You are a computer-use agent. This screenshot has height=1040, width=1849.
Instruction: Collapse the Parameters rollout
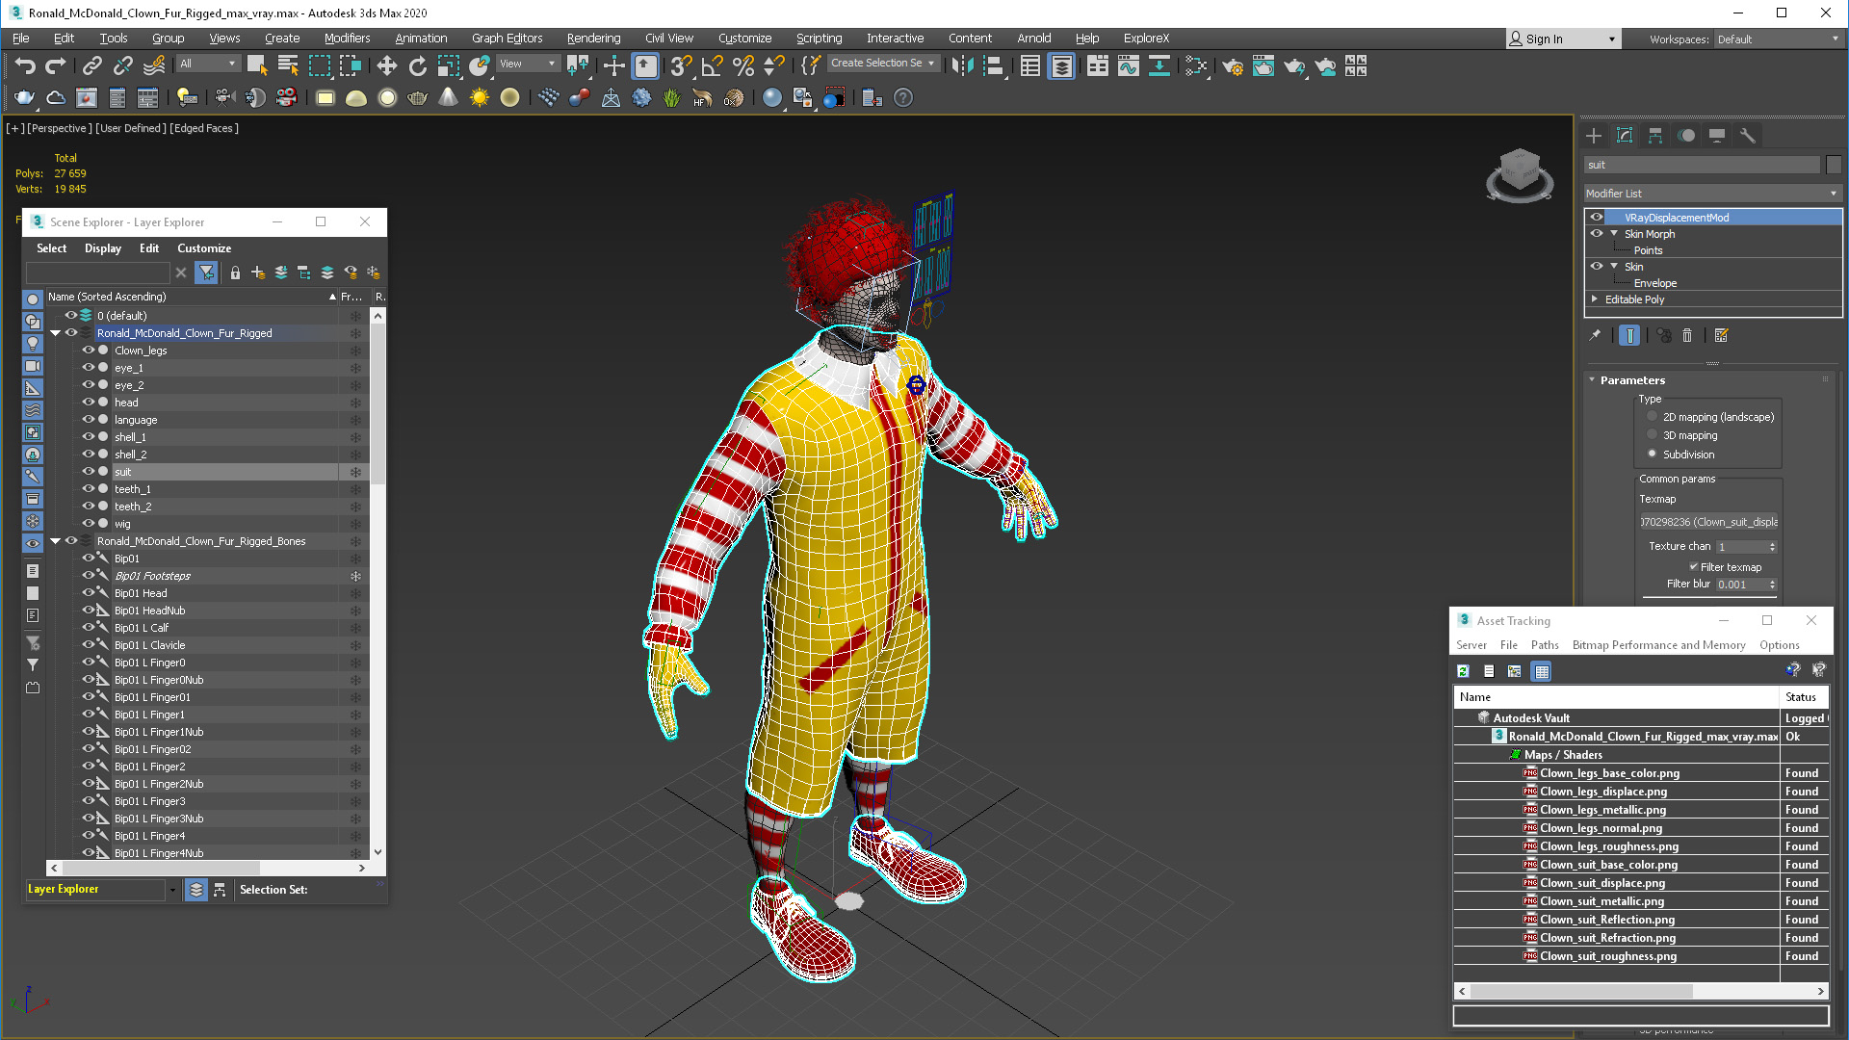[x=1592, y=380]
